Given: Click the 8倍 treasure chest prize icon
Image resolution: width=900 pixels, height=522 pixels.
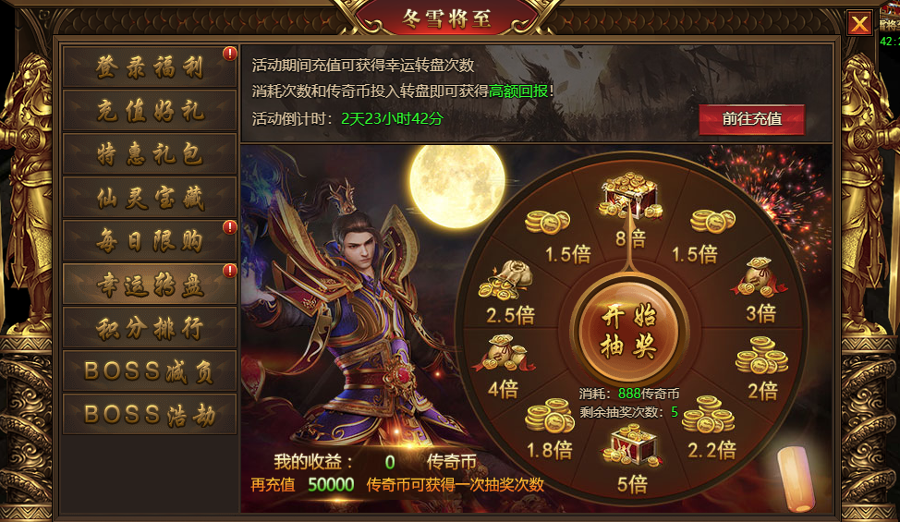Looking at the screenshot, I should (630, 196).
